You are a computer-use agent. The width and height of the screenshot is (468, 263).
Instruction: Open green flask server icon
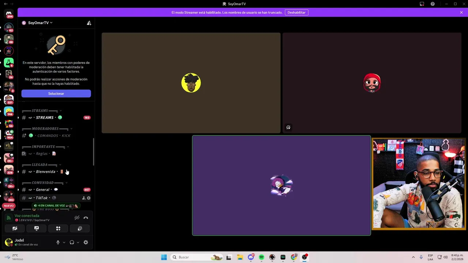coord(9,62)
